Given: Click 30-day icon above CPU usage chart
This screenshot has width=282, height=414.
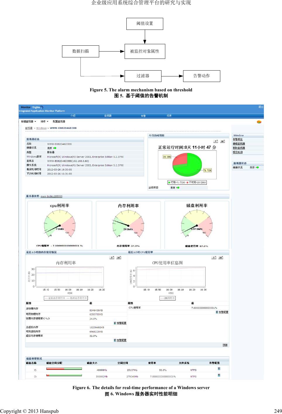Looking at the screenshot, I should click(x=221, y=258).
